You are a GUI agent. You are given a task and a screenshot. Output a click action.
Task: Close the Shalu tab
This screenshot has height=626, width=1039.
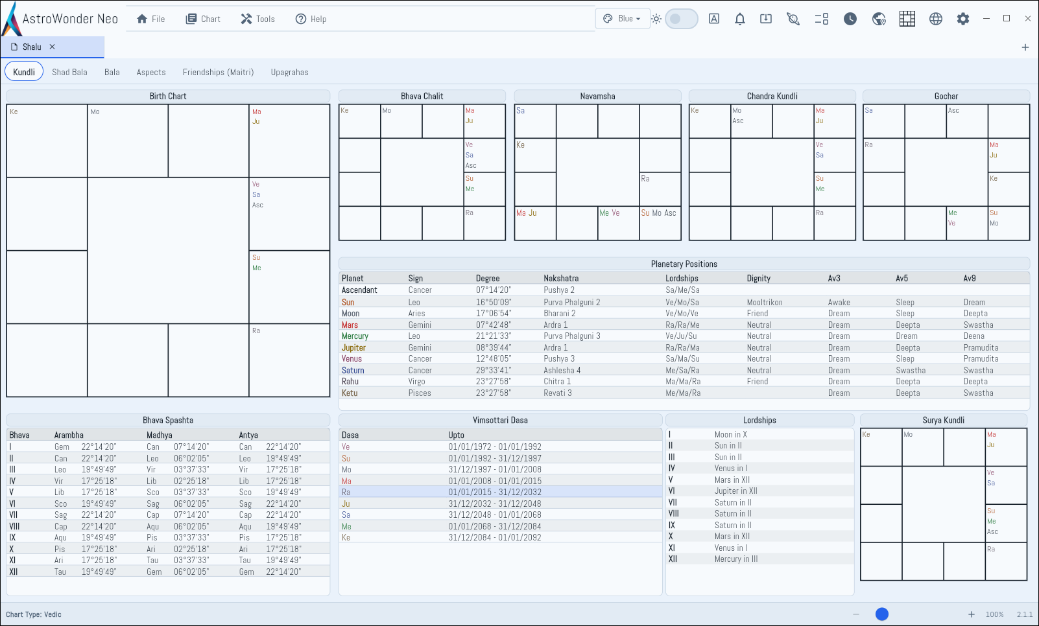tap(53, 47)
